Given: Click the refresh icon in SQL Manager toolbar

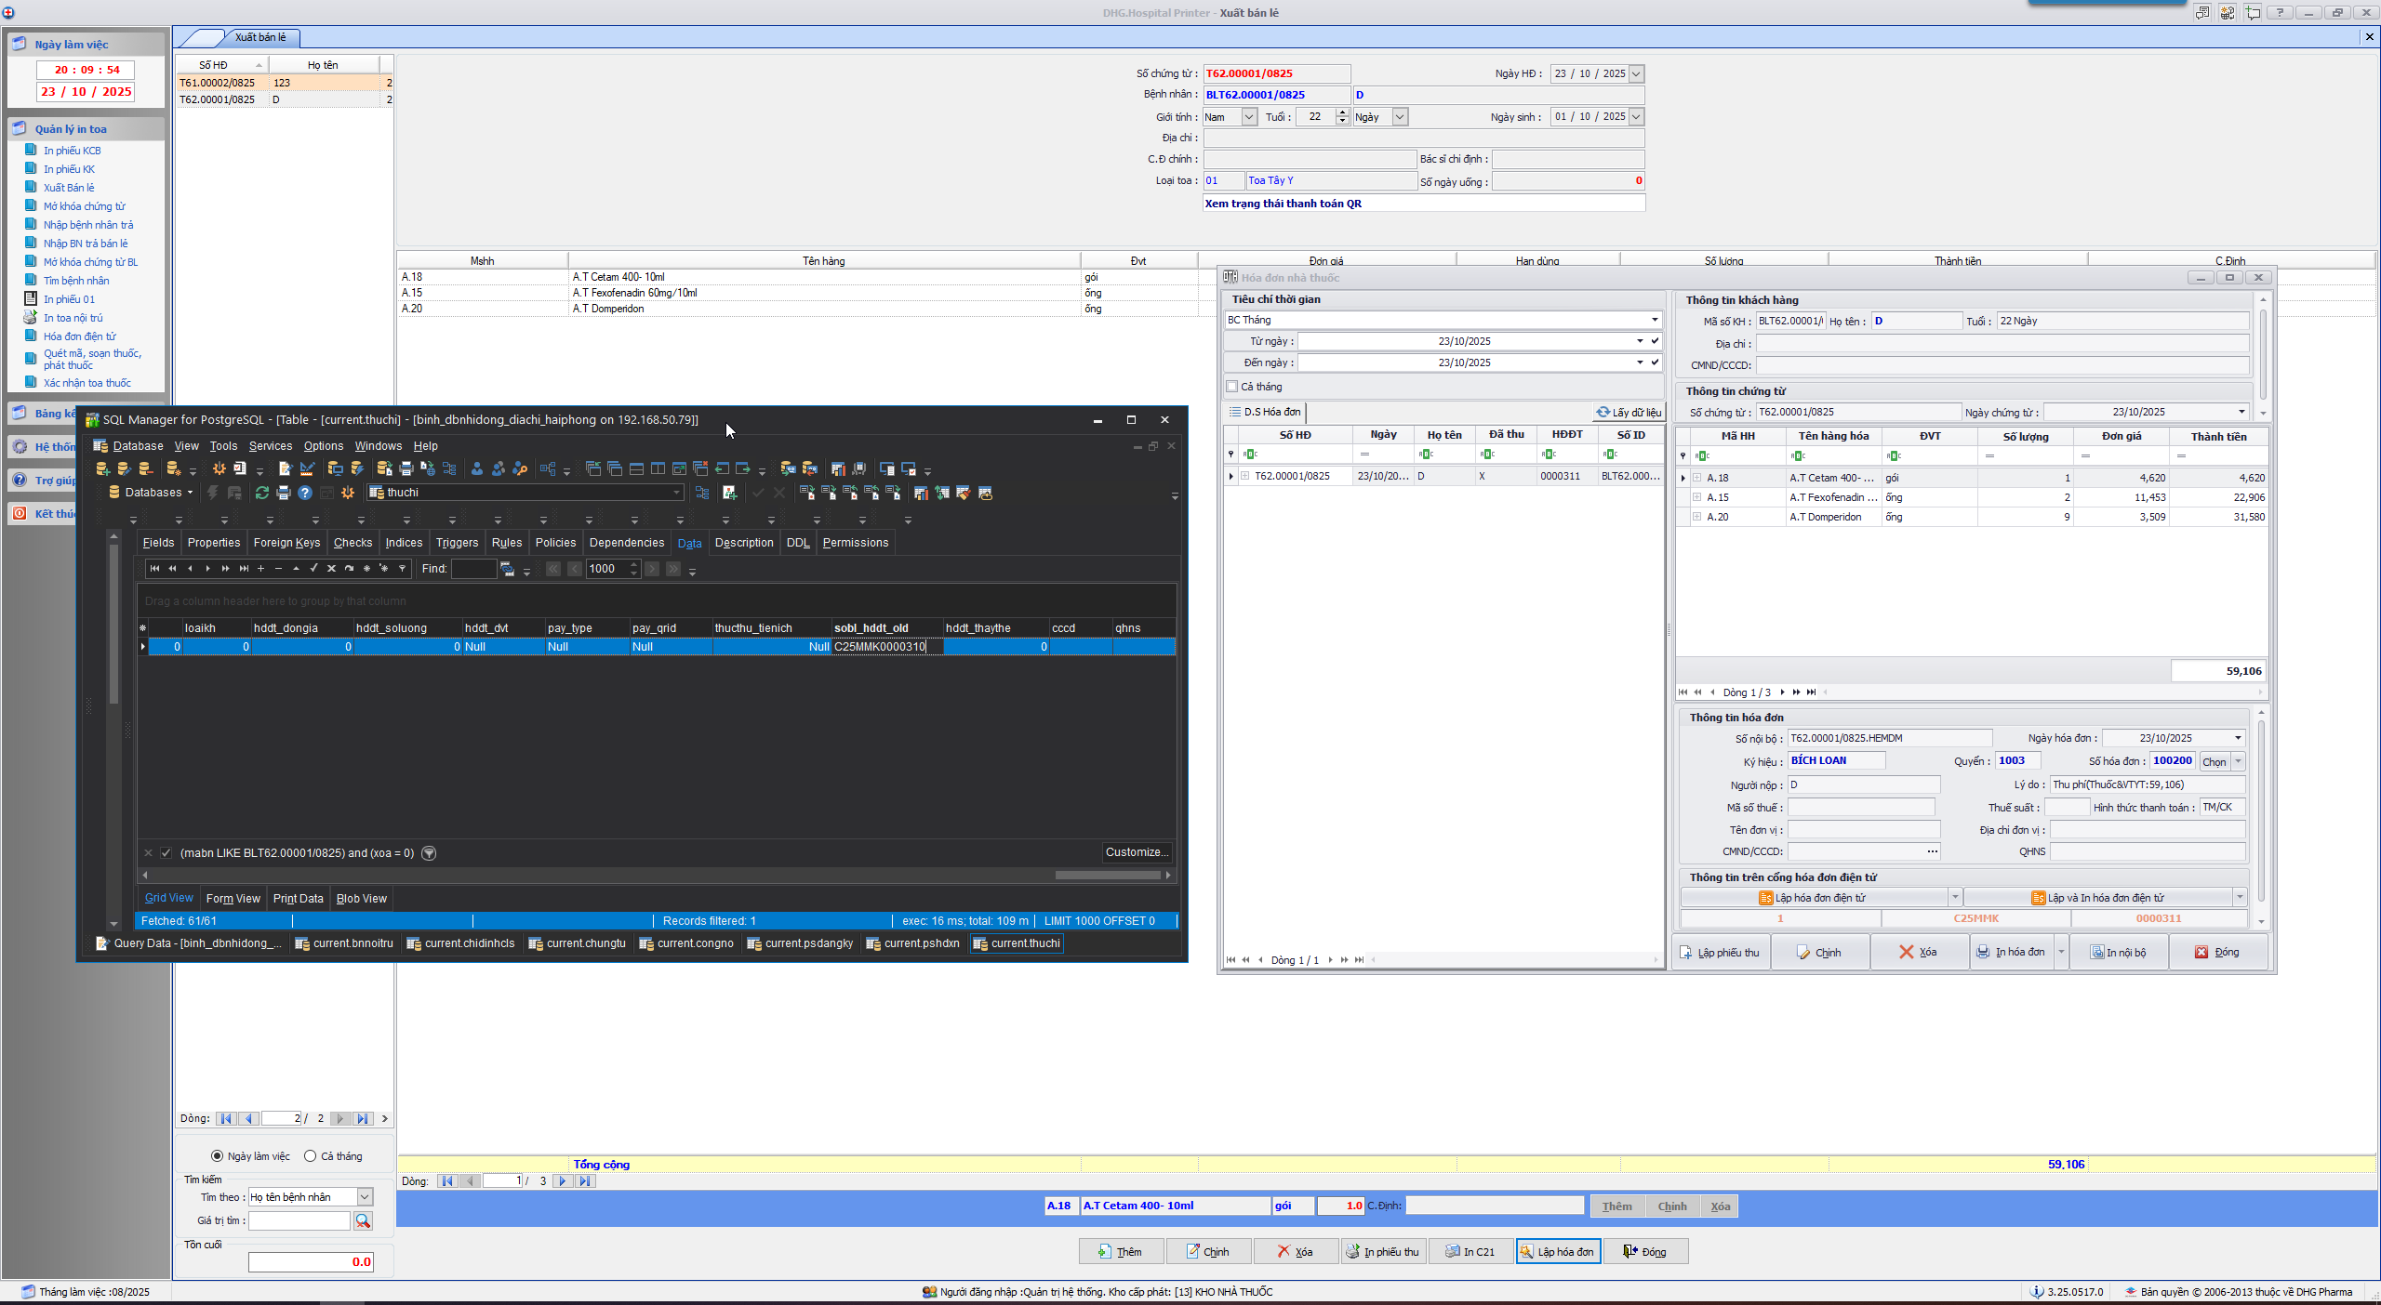Looking at the screenshot, I should tap(262, 493).
